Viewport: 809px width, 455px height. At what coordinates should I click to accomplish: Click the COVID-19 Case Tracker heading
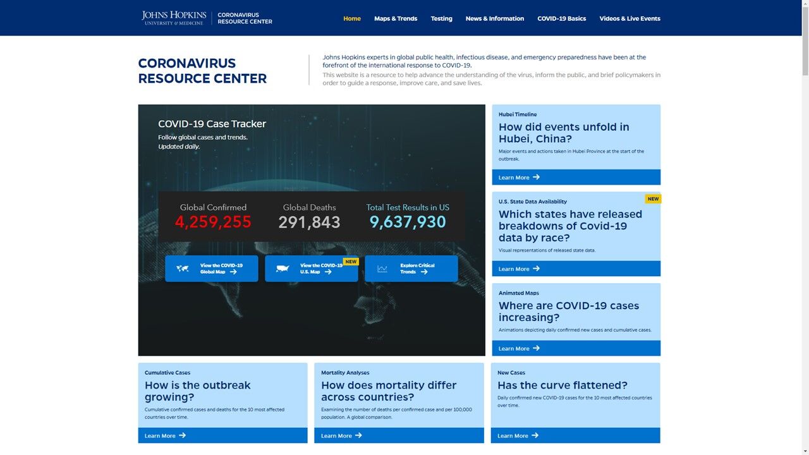coord(212,124)
